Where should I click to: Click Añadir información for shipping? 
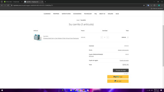pyautogui.click(x=123, y=50)
